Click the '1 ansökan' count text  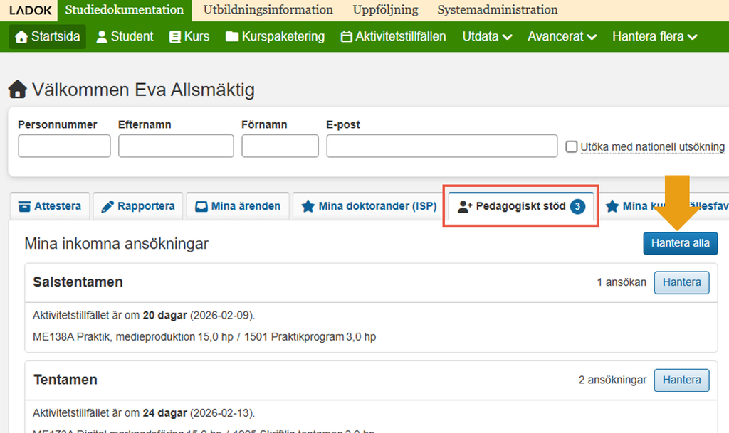[621, 282]
